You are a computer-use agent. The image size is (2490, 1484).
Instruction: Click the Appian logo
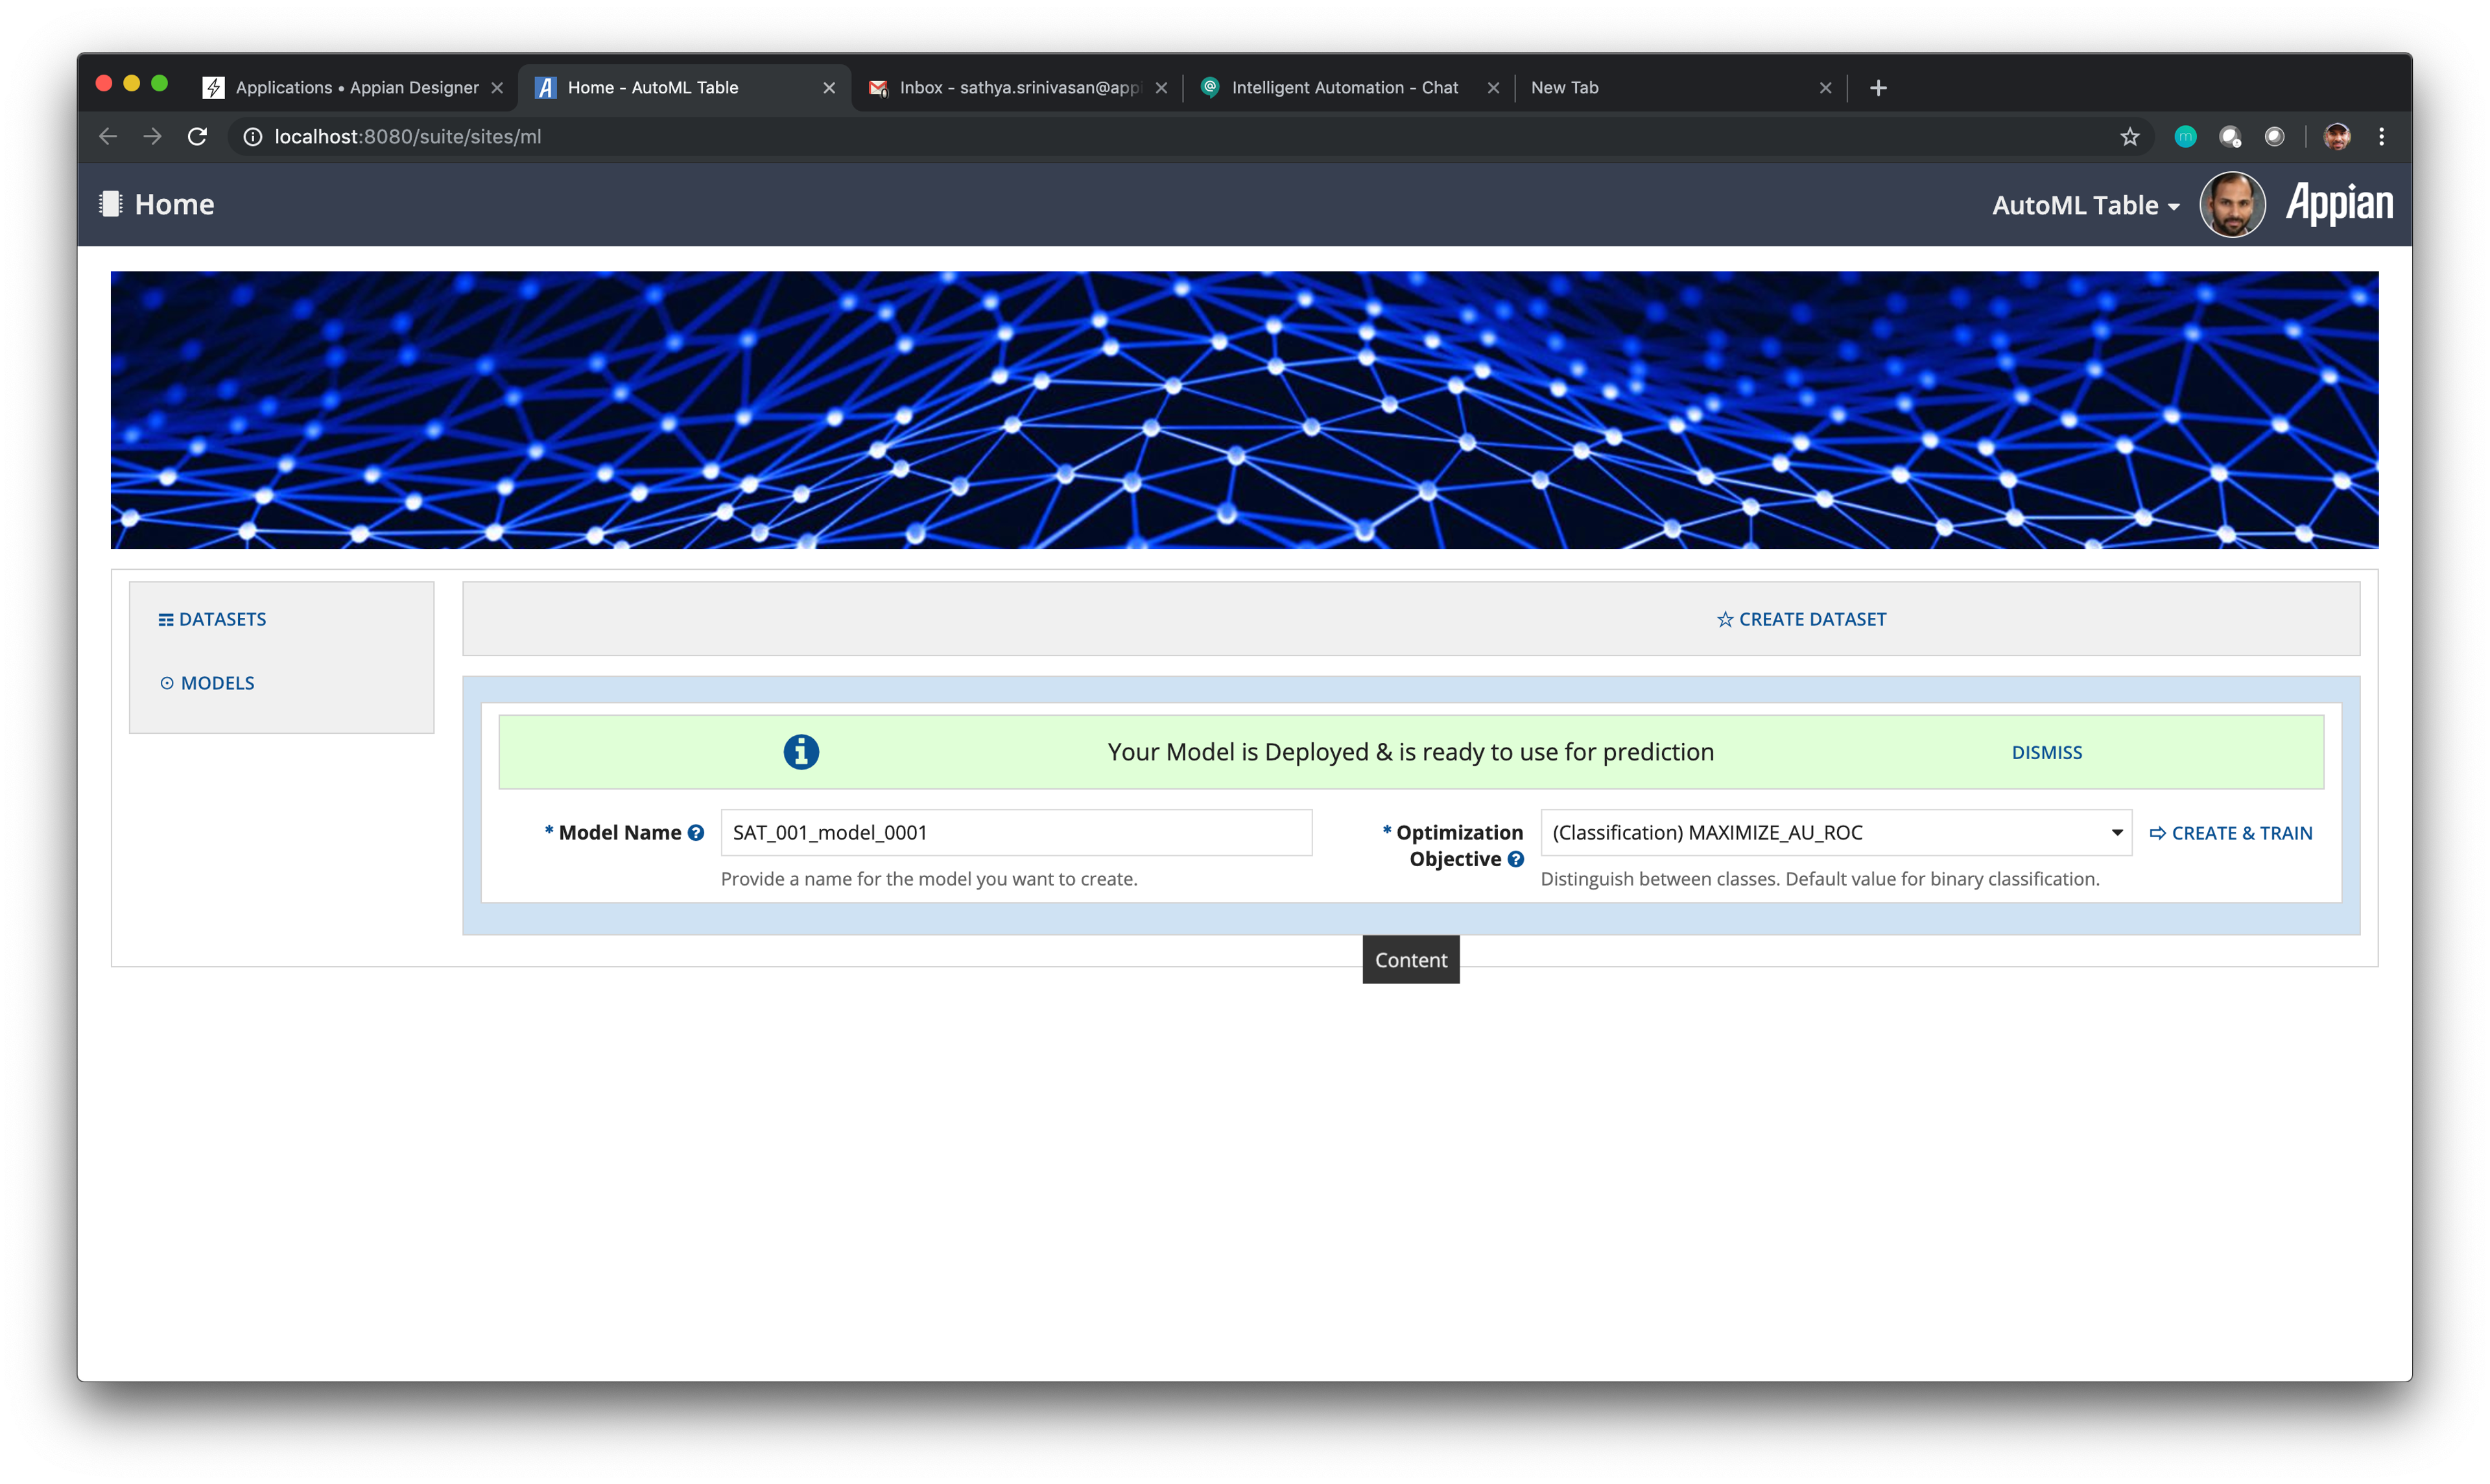click(x=2339, y=204)
